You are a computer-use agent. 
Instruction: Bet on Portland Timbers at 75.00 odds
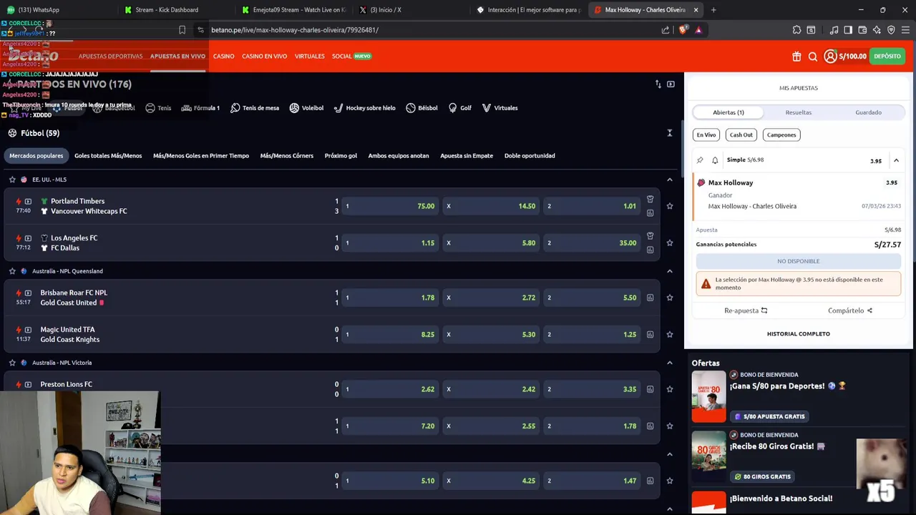point(390,206)
